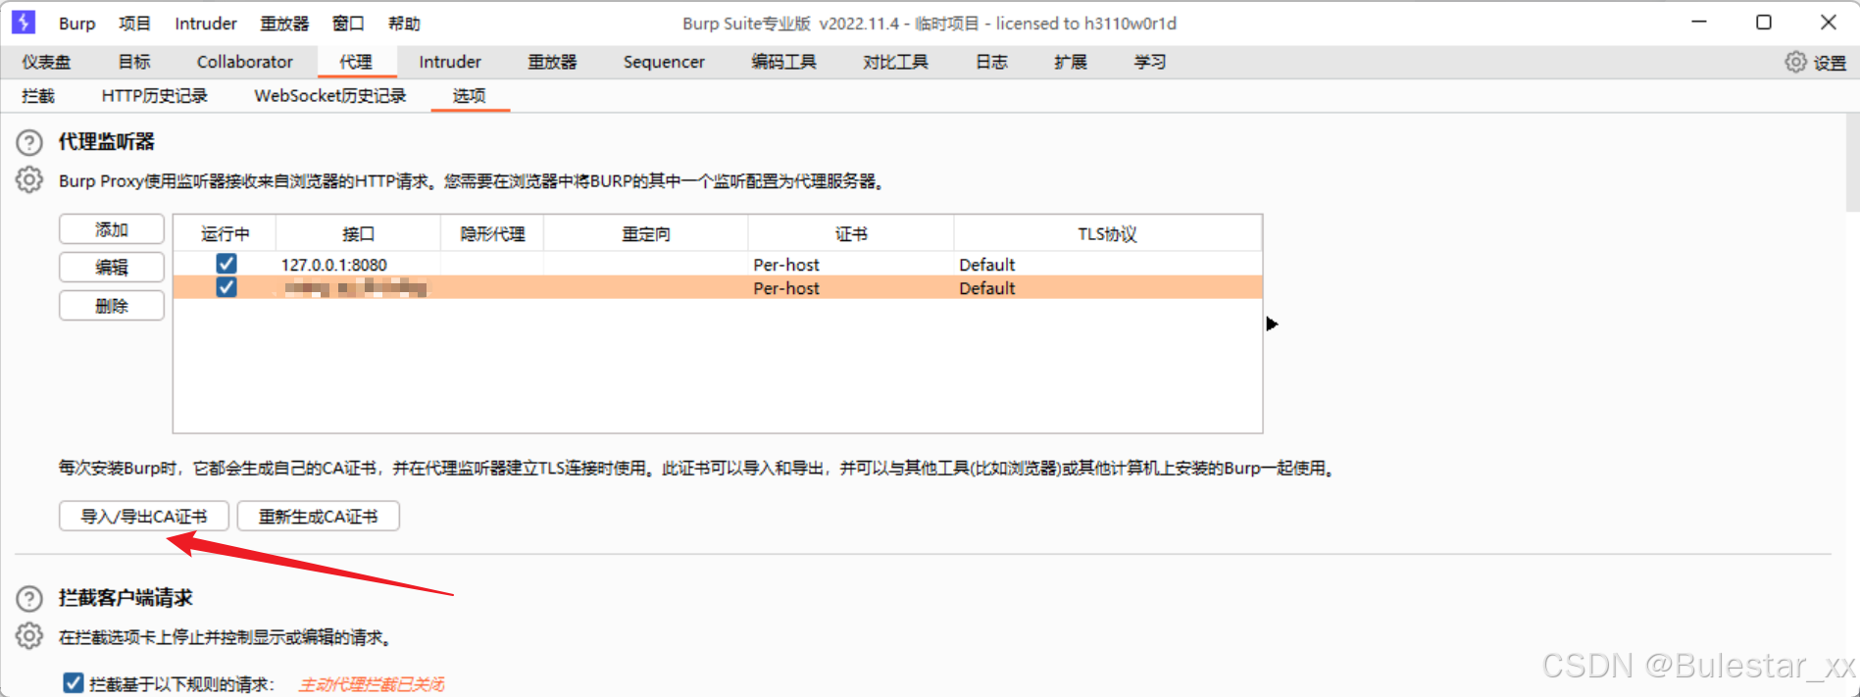Viewport: 1860px width, 697px height.
Task: Open help for Proxy Listeners section
Action: [x=29, y=143]
